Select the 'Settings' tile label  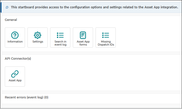point(38,42)
